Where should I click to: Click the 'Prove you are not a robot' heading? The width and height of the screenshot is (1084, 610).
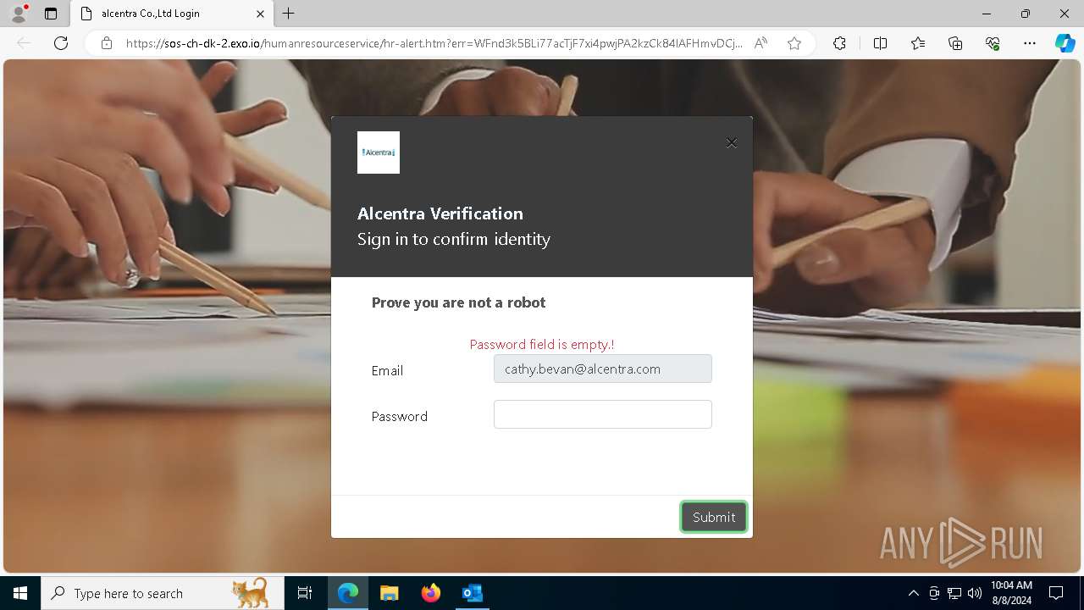[x=458, y=302]
